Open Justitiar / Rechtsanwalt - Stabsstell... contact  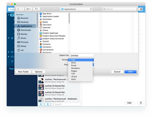coord(59,100)
